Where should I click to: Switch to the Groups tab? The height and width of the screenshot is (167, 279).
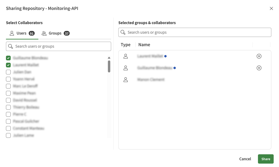tap(55, 33)
